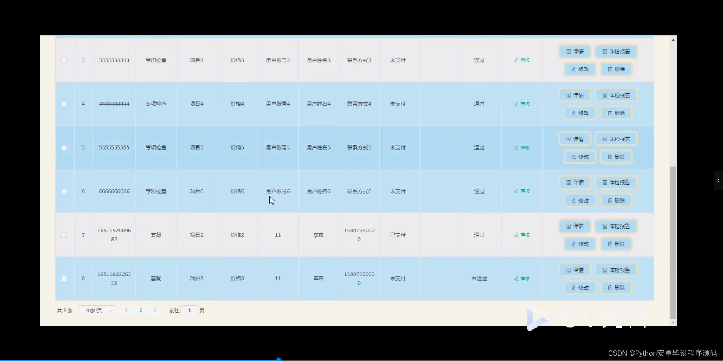
Task: Delete record 4444444444 via its 删除 button
Action: pyautogui.click(x=616, y=113)
